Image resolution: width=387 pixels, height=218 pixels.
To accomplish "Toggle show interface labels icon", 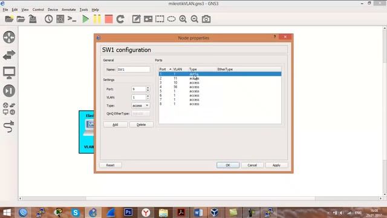I will point(60,19).
